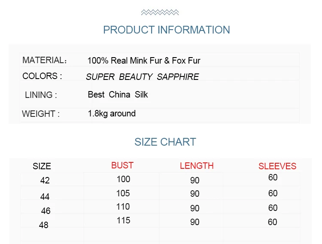Select the 1.8kg around value

click(112, 113)
